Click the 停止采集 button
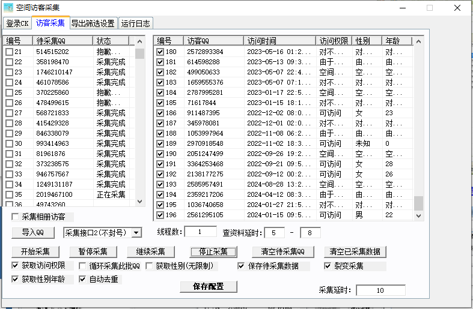 coord(213,252)
